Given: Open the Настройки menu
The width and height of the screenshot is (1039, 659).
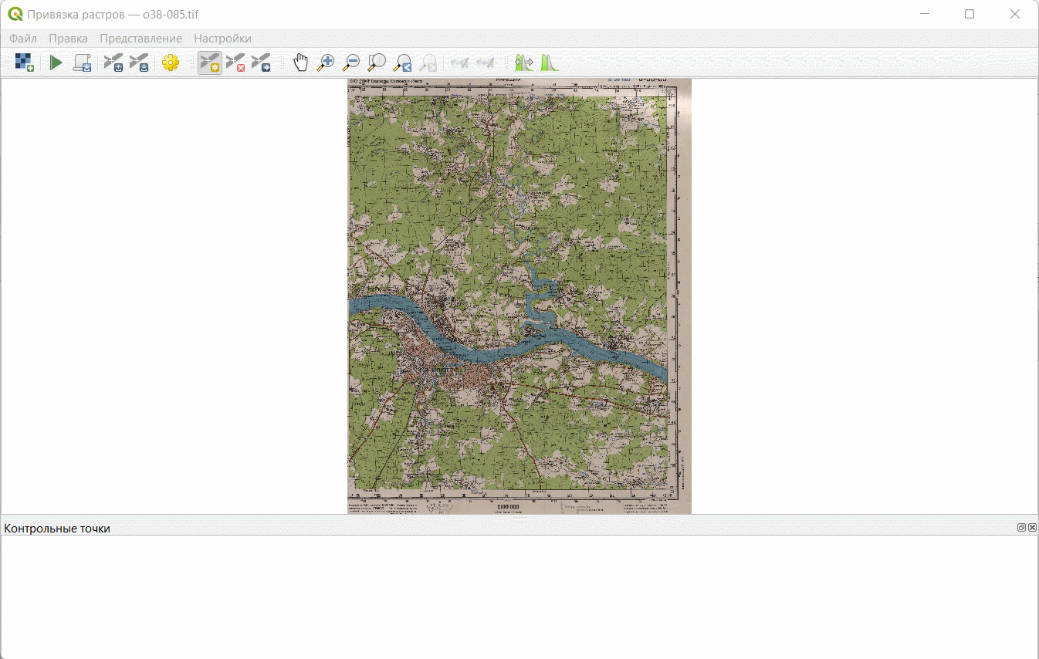Looking at the screenshot, I should point(222,39).
